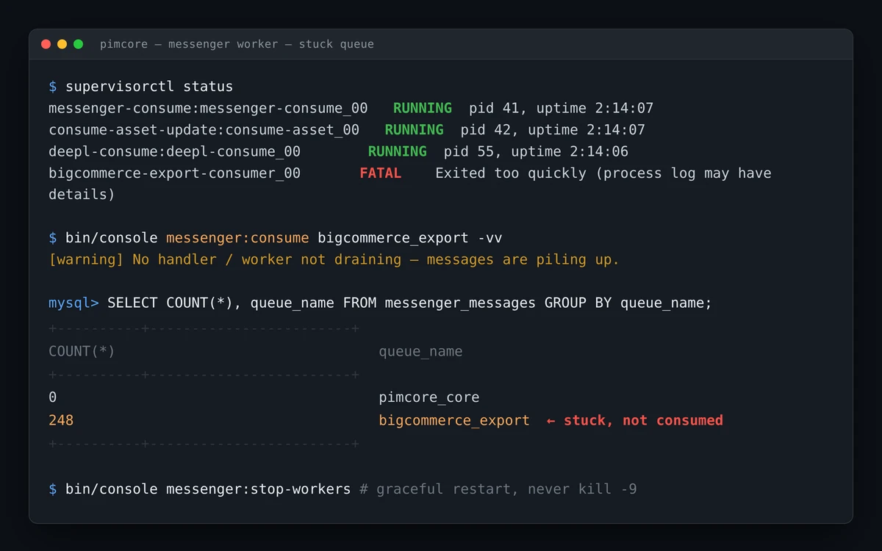Click the 'queue_name' column header
This screenshot has height=551, width=882.
(420, 351)
